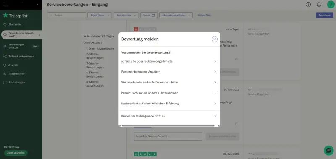
Task: Go to Bewertungen verwalten in sidebar
Action: coord(21,35)
